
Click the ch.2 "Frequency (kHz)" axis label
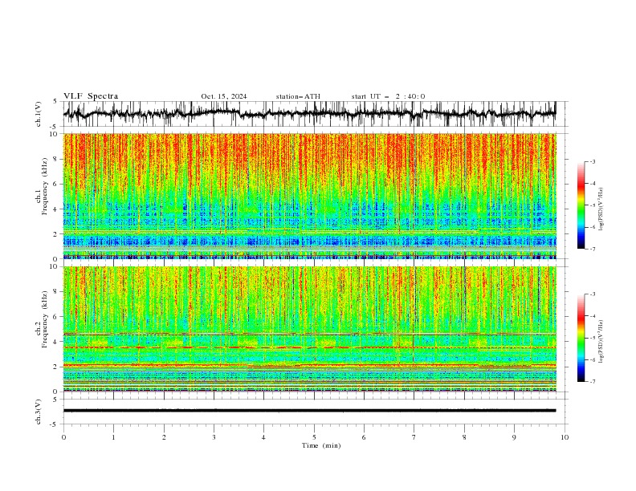click(45, 319)
